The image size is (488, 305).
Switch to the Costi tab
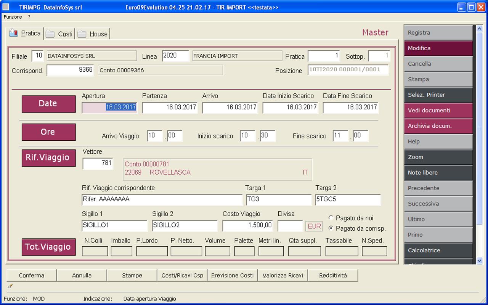click(59, 34)
